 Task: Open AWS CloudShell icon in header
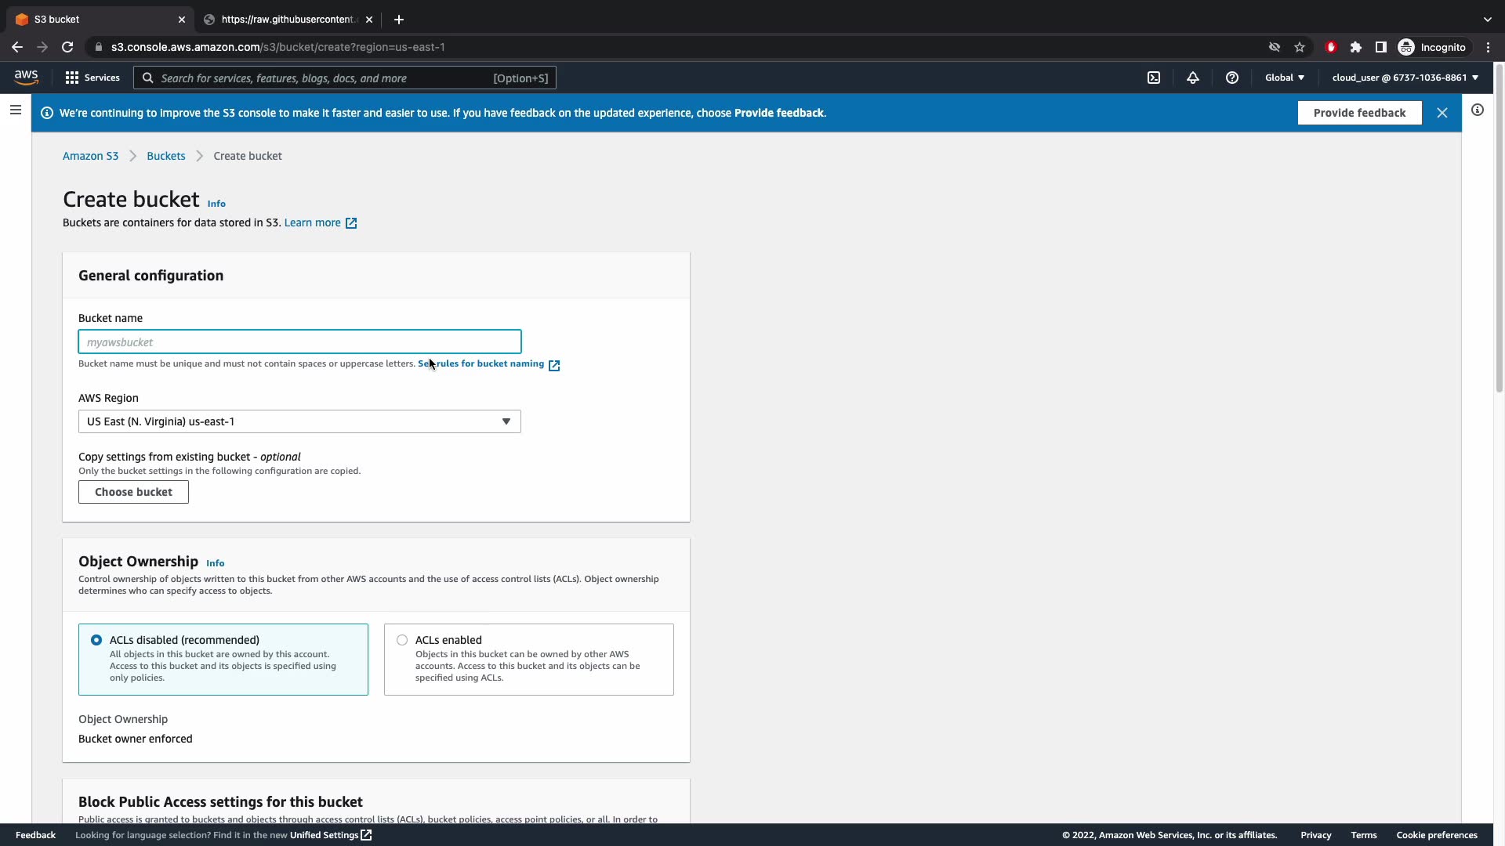[1154, 78]
